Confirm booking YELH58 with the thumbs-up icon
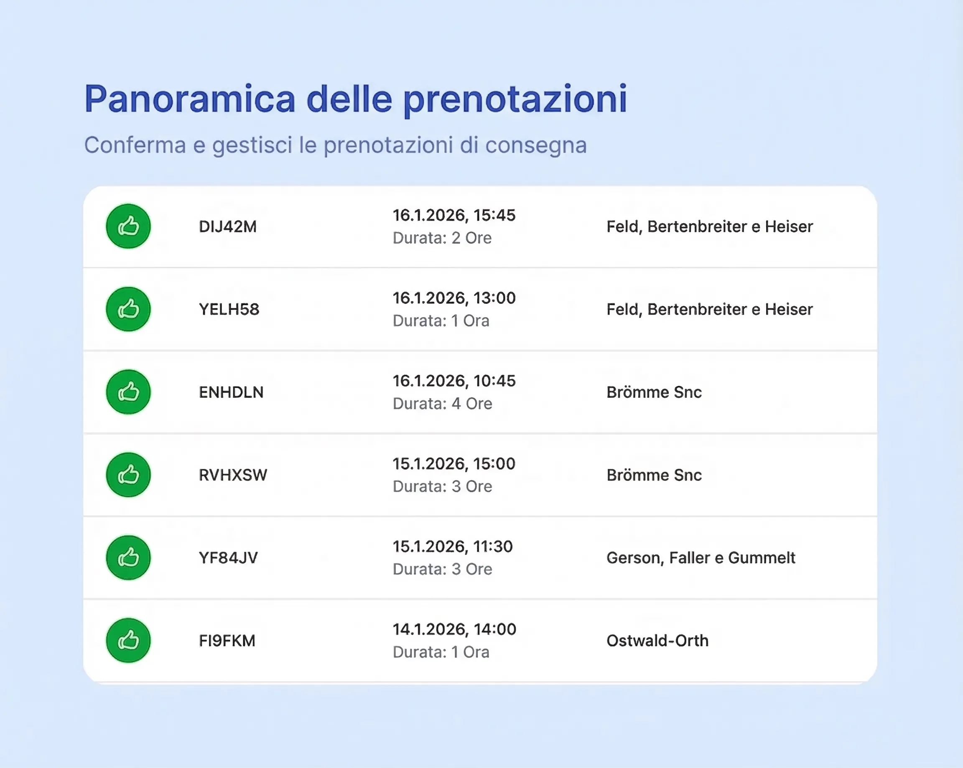 point(128,309)
